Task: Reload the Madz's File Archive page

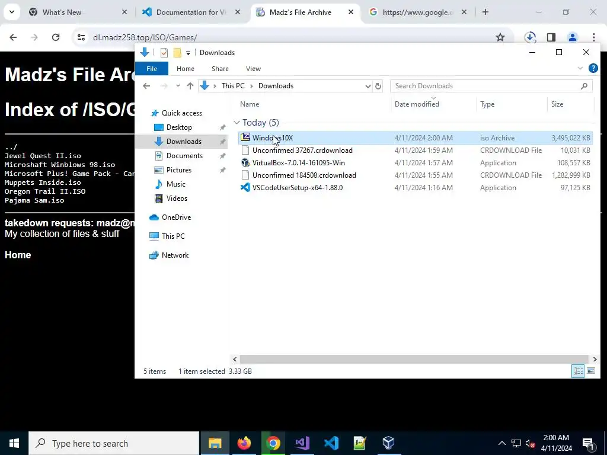Action: tap(56, 37)
